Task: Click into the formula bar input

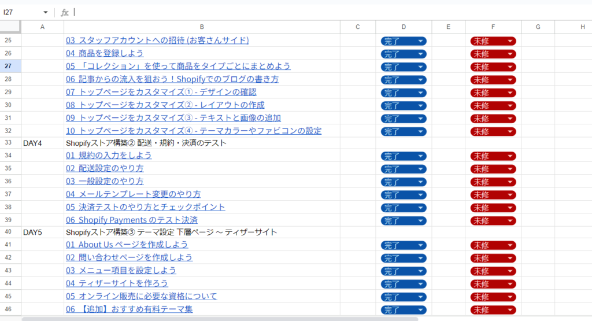Action: (x=289, y=12)
